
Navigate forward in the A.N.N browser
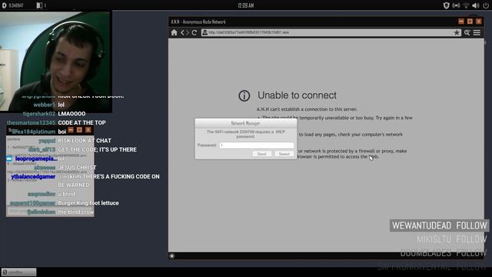point(188,32)
